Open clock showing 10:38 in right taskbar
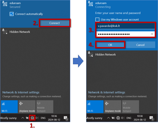 tap(140, 118)
